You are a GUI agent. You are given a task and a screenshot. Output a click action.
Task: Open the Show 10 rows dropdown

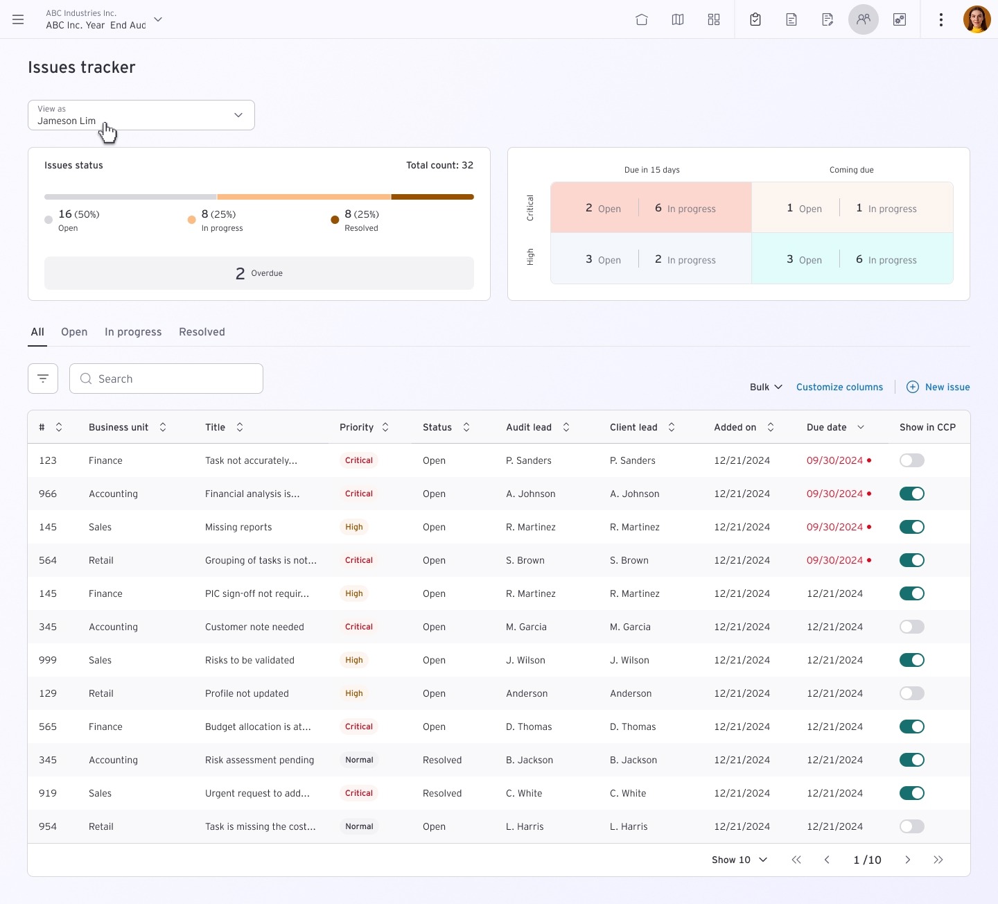tap(739, 860)
